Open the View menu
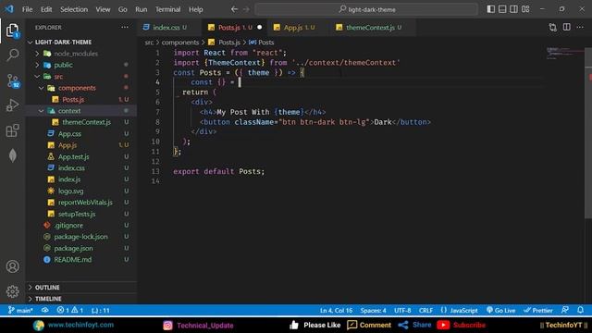 (x=103, y=9)
